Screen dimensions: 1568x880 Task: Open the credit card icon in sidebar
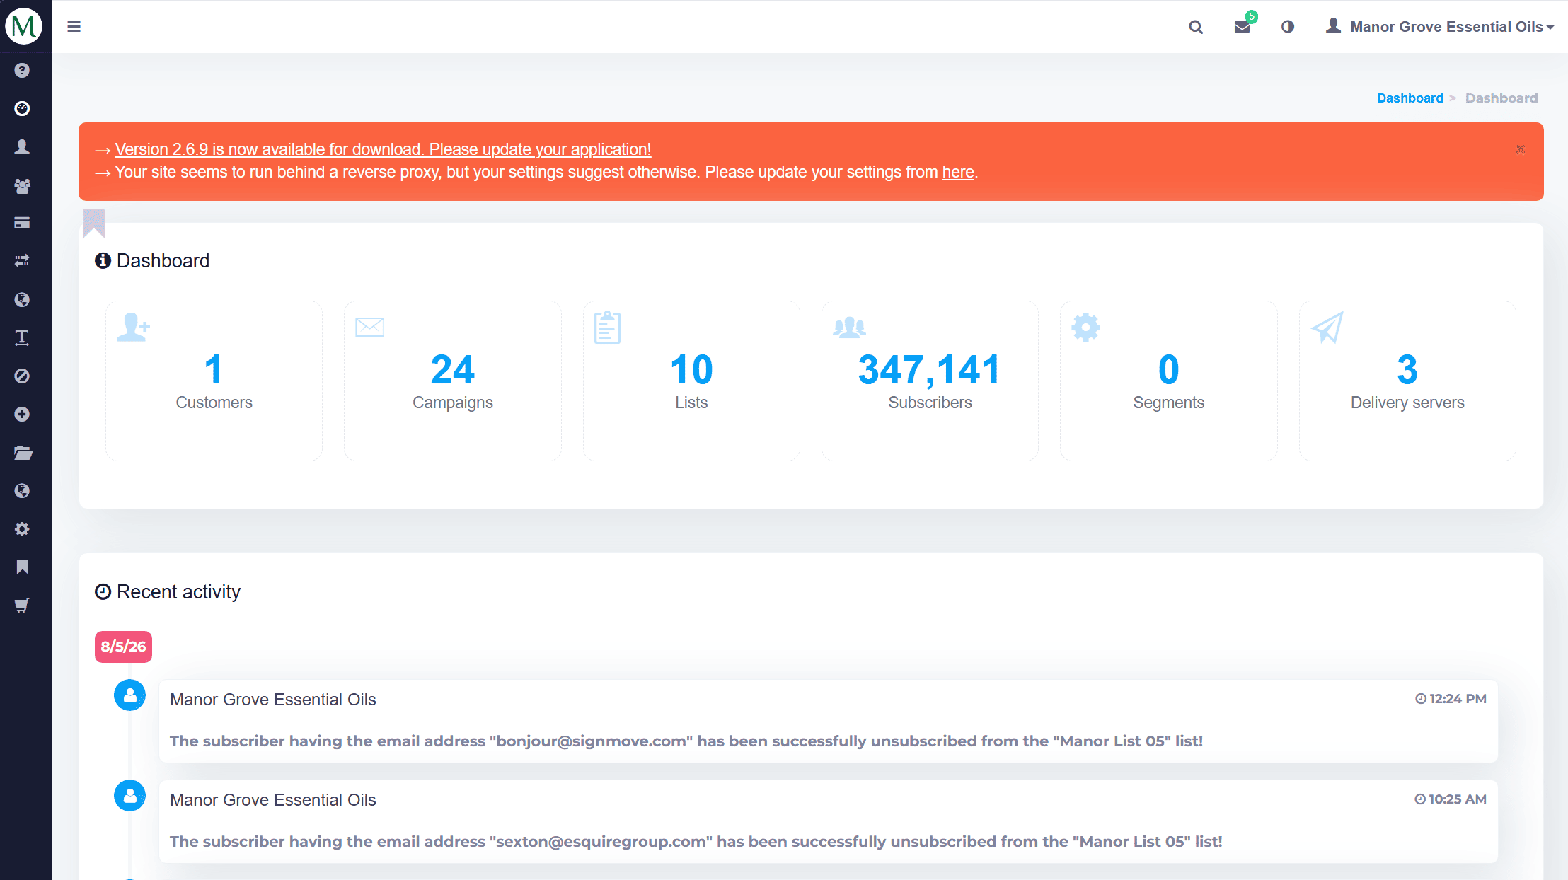(x=22, y=223)
